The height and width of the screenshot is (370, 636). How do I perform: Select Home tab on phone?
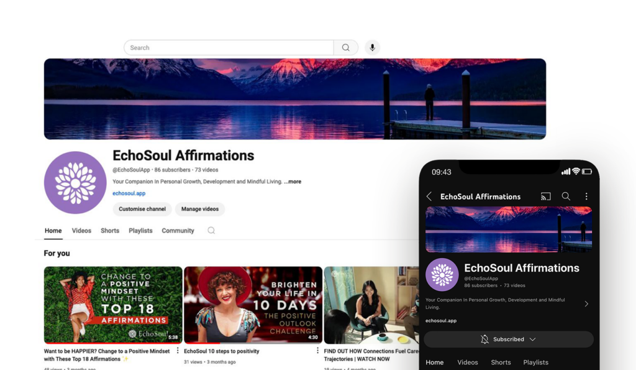click(434, 363)
